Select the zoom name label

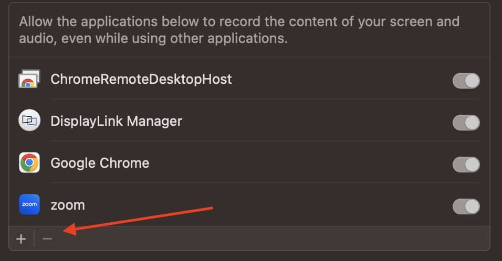pyautogui.click(x=67, y=205)
